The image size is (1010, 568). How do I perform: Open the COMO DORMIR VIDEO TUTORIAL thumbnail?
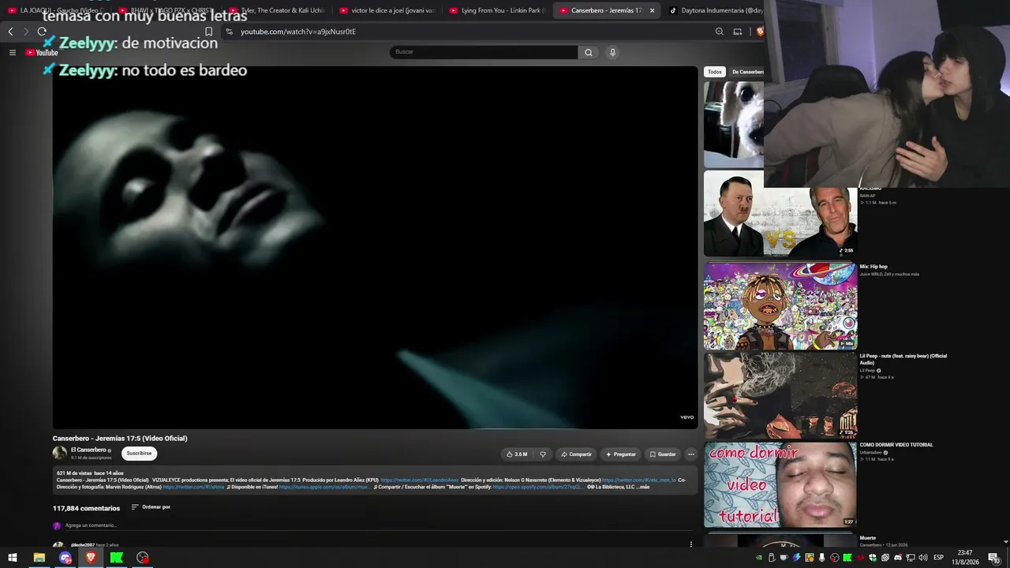click(x=780, y=484)
